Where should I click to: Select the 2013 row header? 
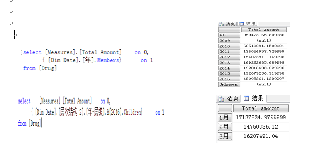tap(229, 63)
